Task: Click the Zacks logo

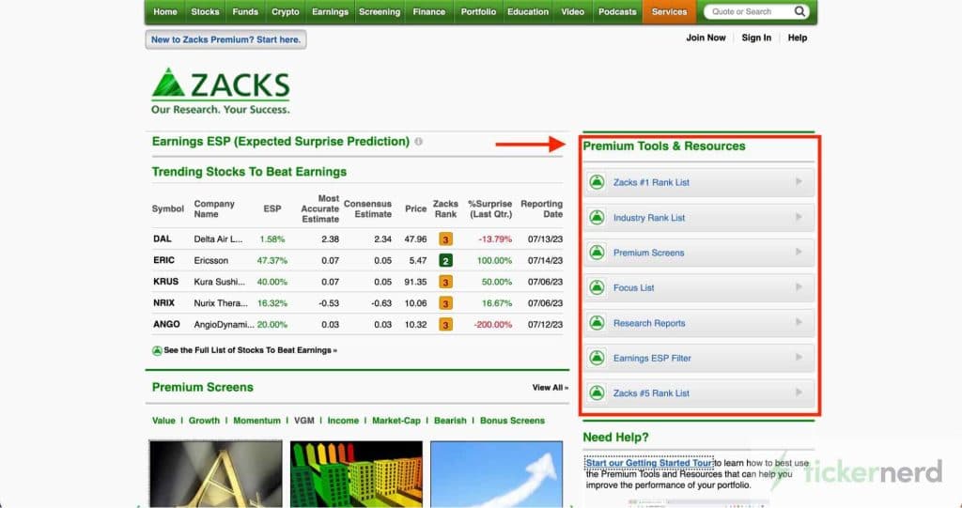Action: coord(220,91)
